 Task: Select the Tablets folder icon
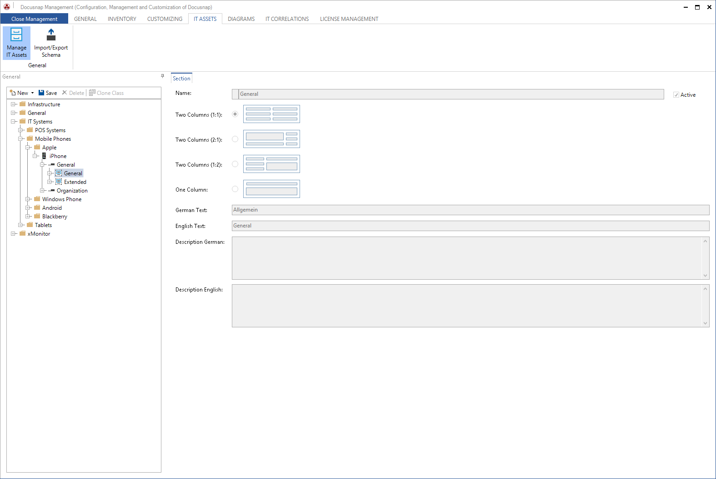pyautogui.click(x=30, y=225)
